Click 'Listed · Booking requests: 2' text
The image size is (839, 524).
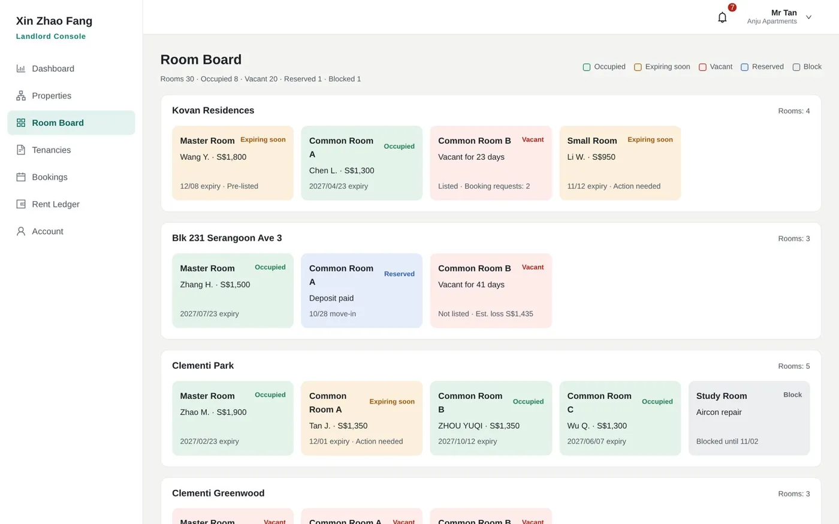(x=484, y=186)
